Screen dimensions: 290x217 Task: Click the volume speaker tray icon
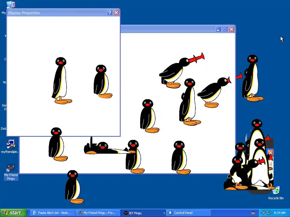pyautogui.click(x=263, y=213)
